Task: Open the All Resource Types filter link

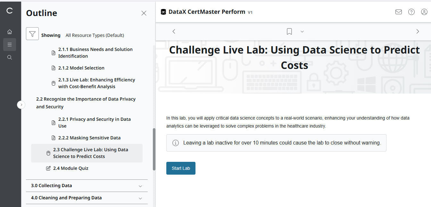Action: (95, 35)
